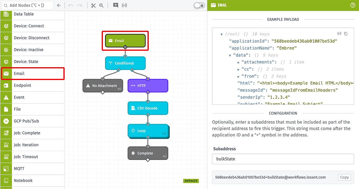Click the File palette icon
Image resolution: width=359 pixels, height=189 pixels.
tap(6, 109)
